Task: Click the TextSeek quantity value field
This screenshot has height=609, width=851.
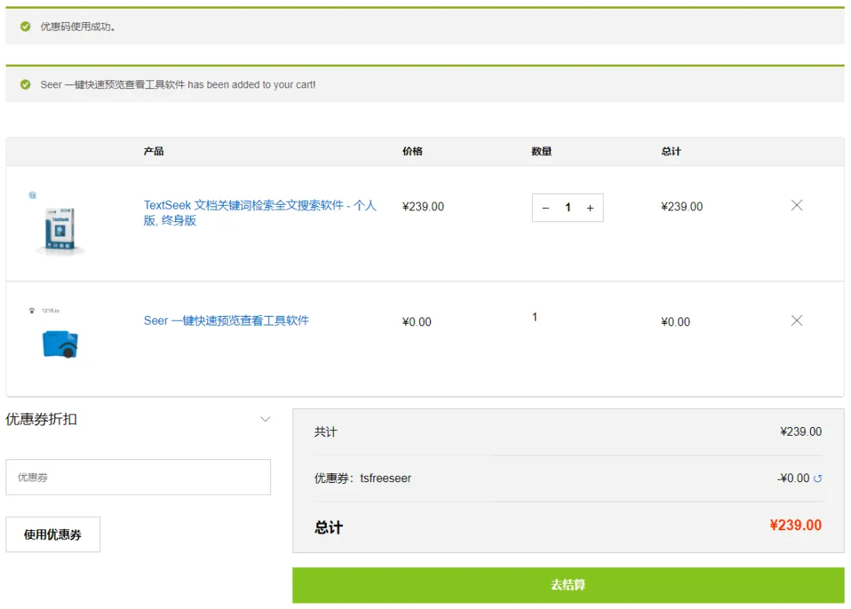Action: tap(567, 207)
